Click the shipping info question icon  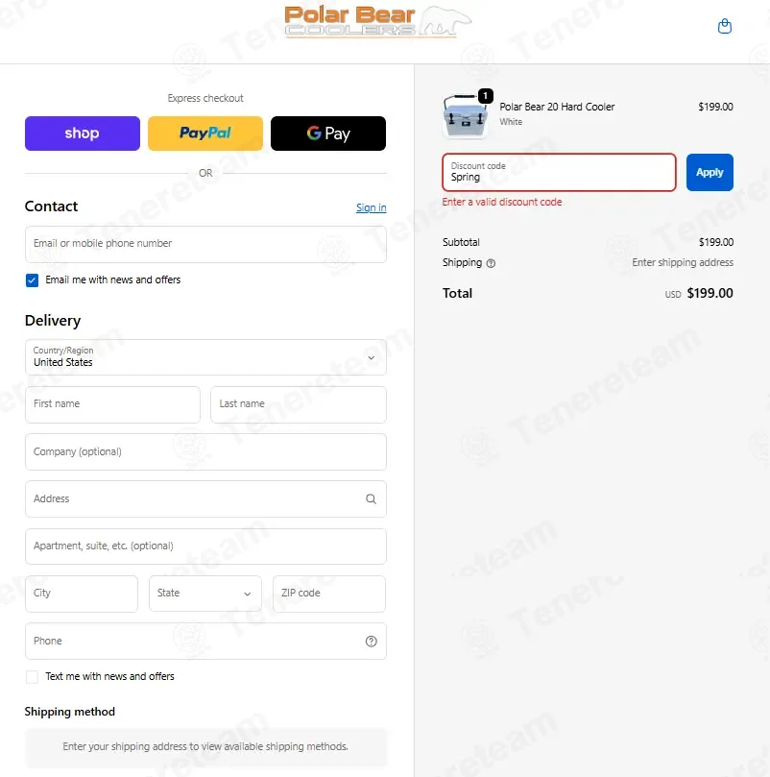(x=491, y=263)
